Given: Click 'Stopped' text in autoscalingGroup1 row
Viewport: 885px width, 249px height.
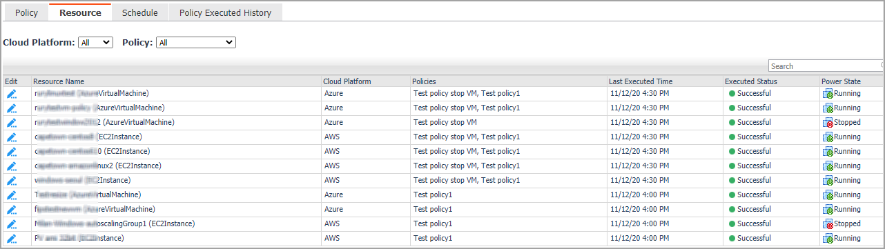Looking at the screenshot, I should [x=848, y=224].
